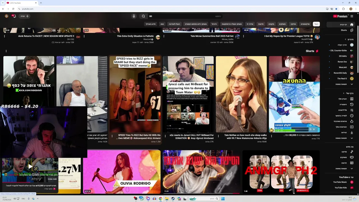Open the ANIMGRAPH 2 video thumbnail
Viewport: 359px width, 202px height.
click(x=281, y=172)
